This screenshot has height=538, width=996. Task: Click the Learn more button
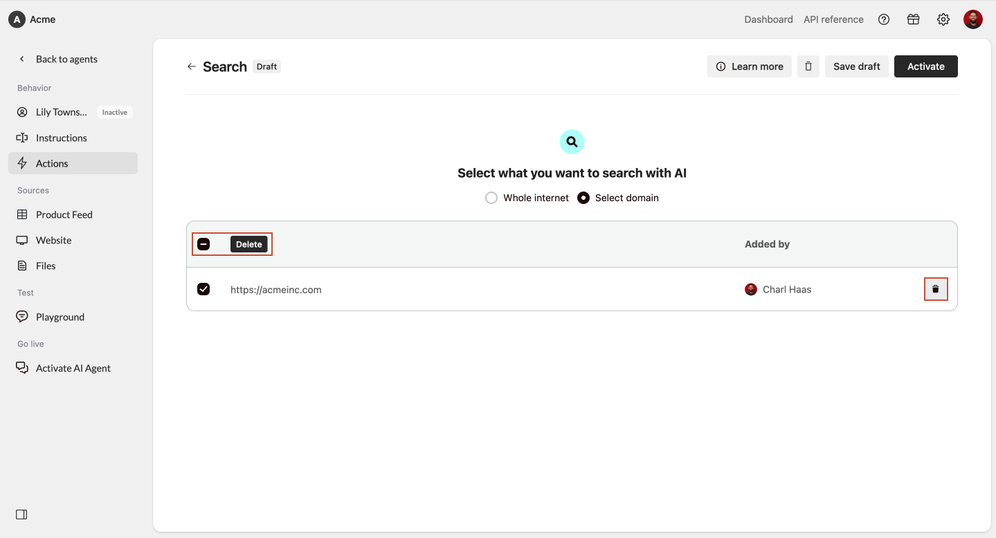tap(749, 66)
